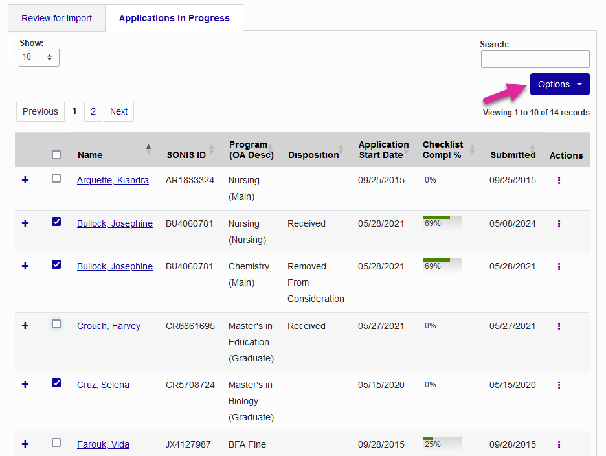
Task: Switch to the Review for Import tab
Action: (x=56, y=18)
